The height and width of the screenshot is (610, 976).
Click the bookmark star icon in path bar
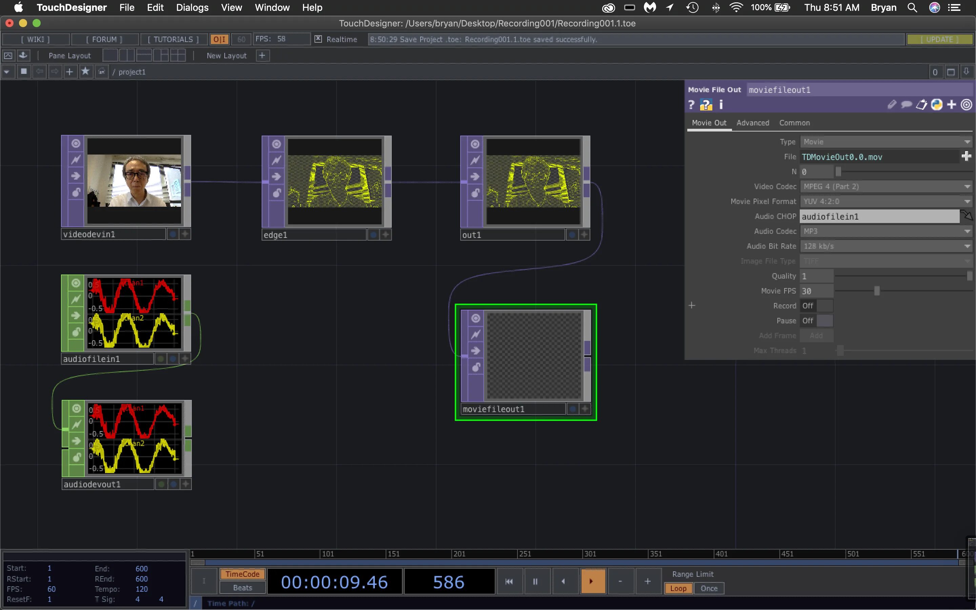click(x=85, y=72)
